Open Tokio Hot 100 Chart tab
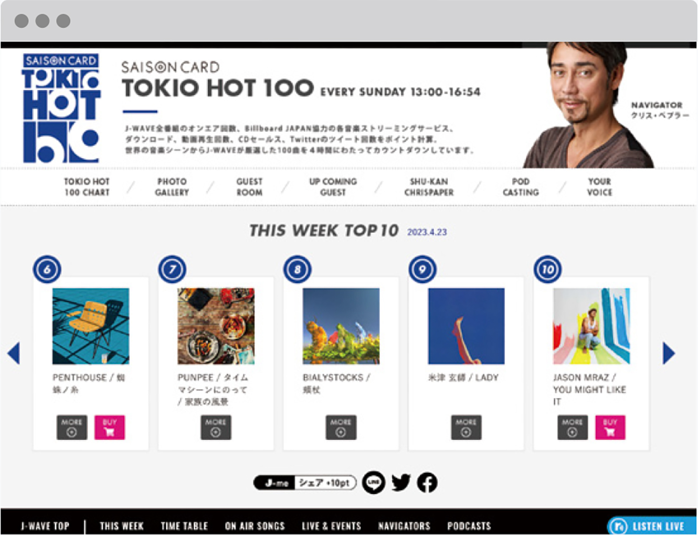This screenshot has width=698, height=535. 87,187
